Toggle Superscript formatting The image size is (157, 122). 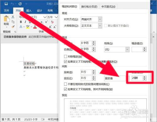pyautogui.click(x=46, y=22)
